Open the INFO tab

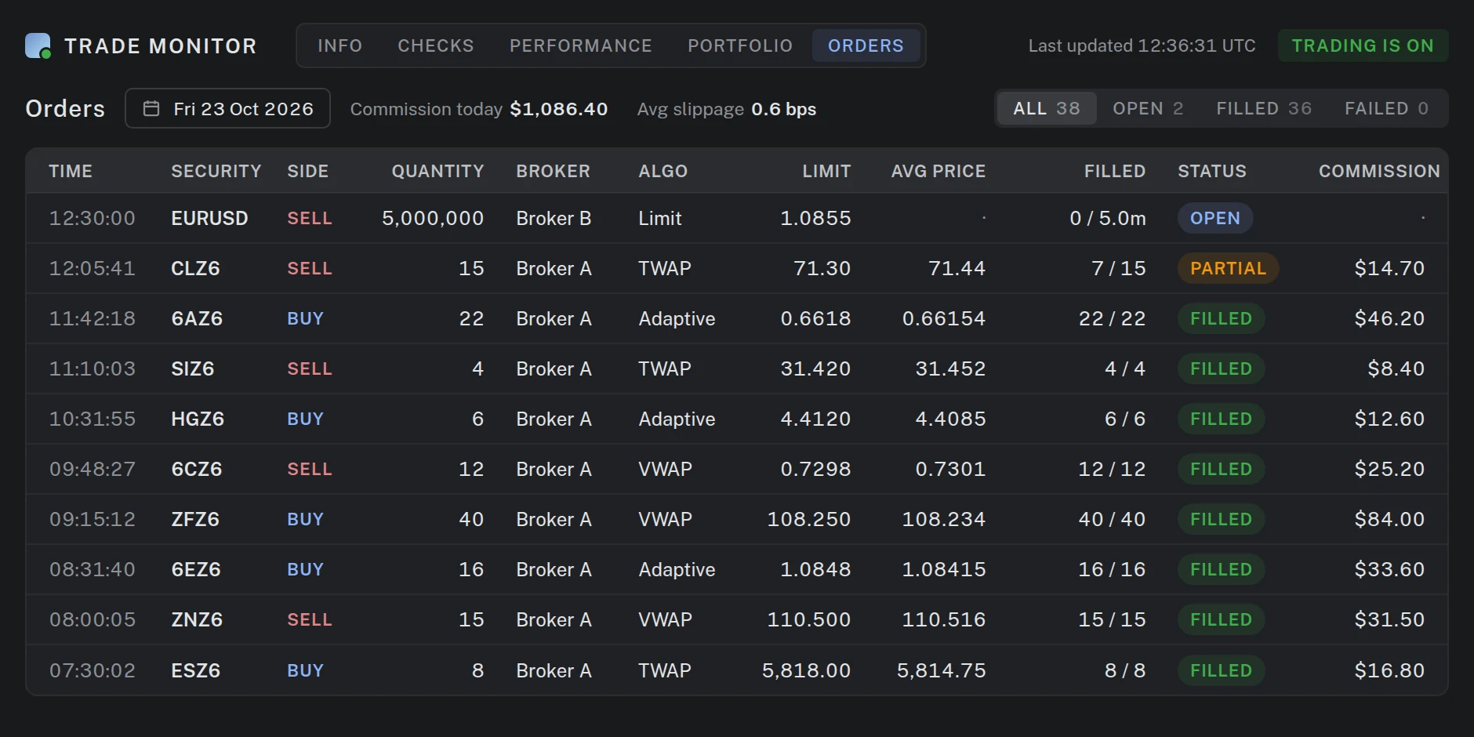340,45
